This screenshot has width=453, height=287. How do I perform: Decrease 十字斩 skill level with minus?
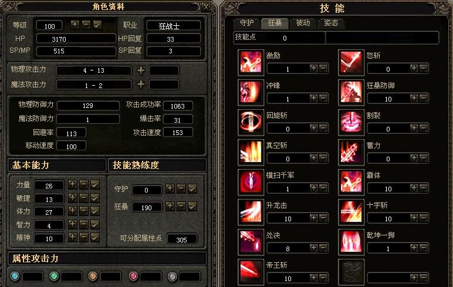424,218
